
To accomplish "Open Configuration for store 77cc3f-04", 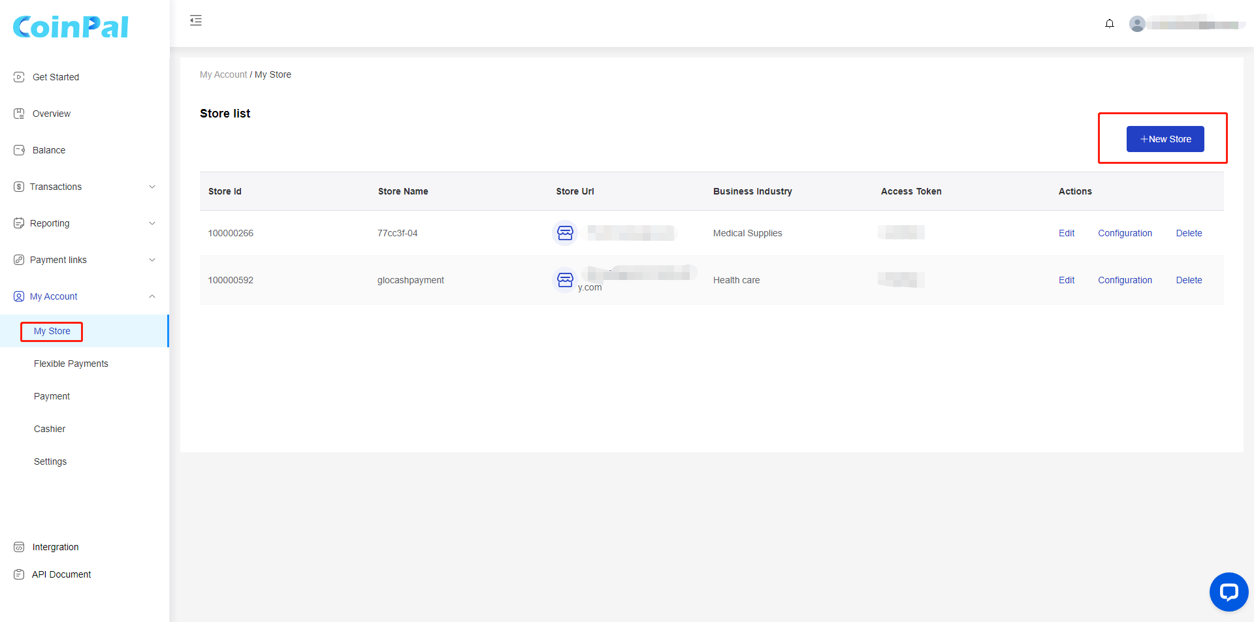I will click(1125, 233).
